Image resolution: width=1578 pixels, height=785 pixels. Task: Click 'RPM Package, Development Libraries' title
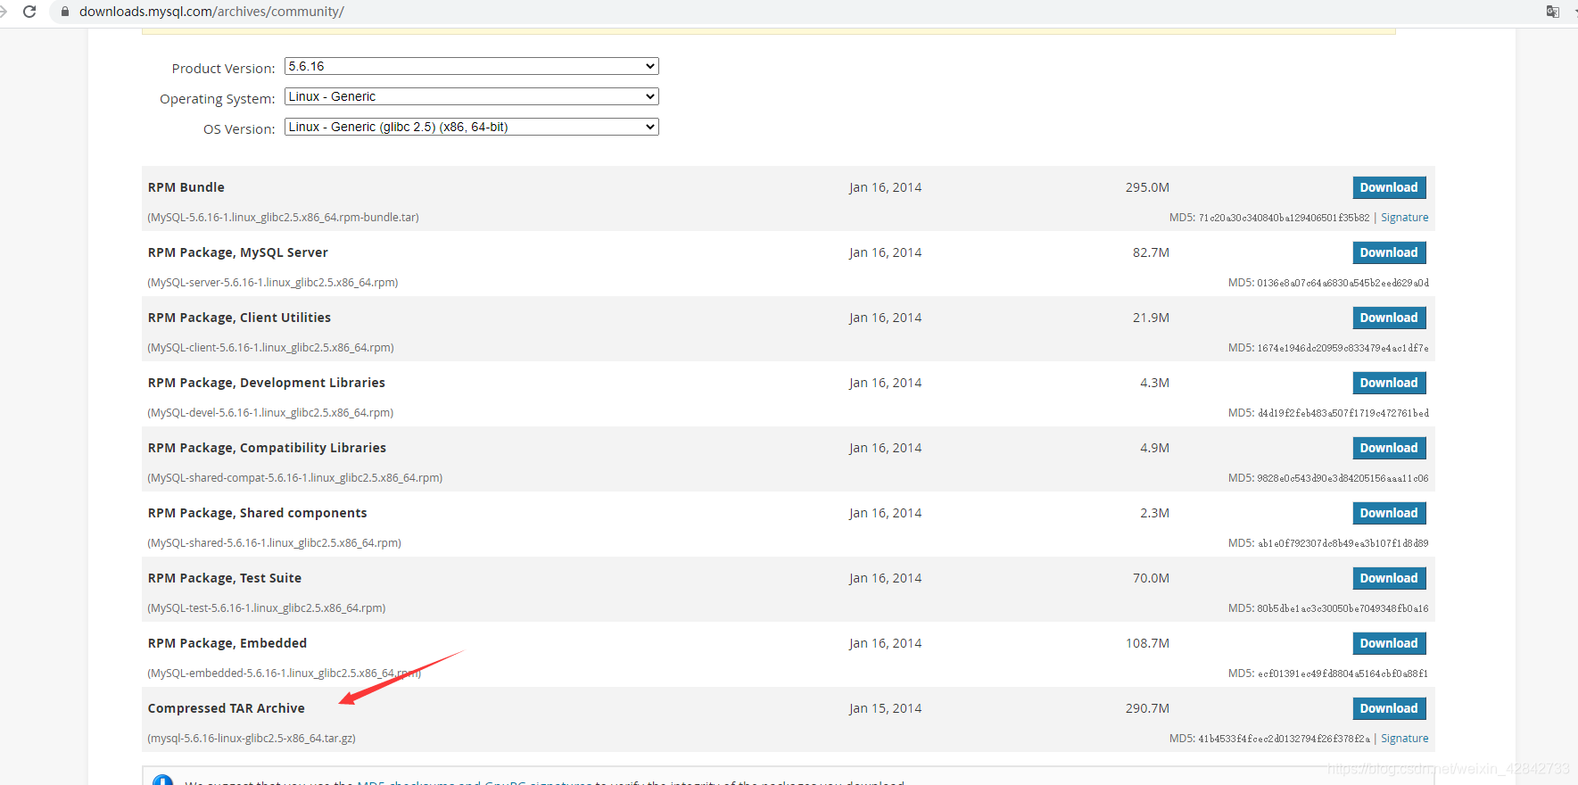tap(267, 383)
